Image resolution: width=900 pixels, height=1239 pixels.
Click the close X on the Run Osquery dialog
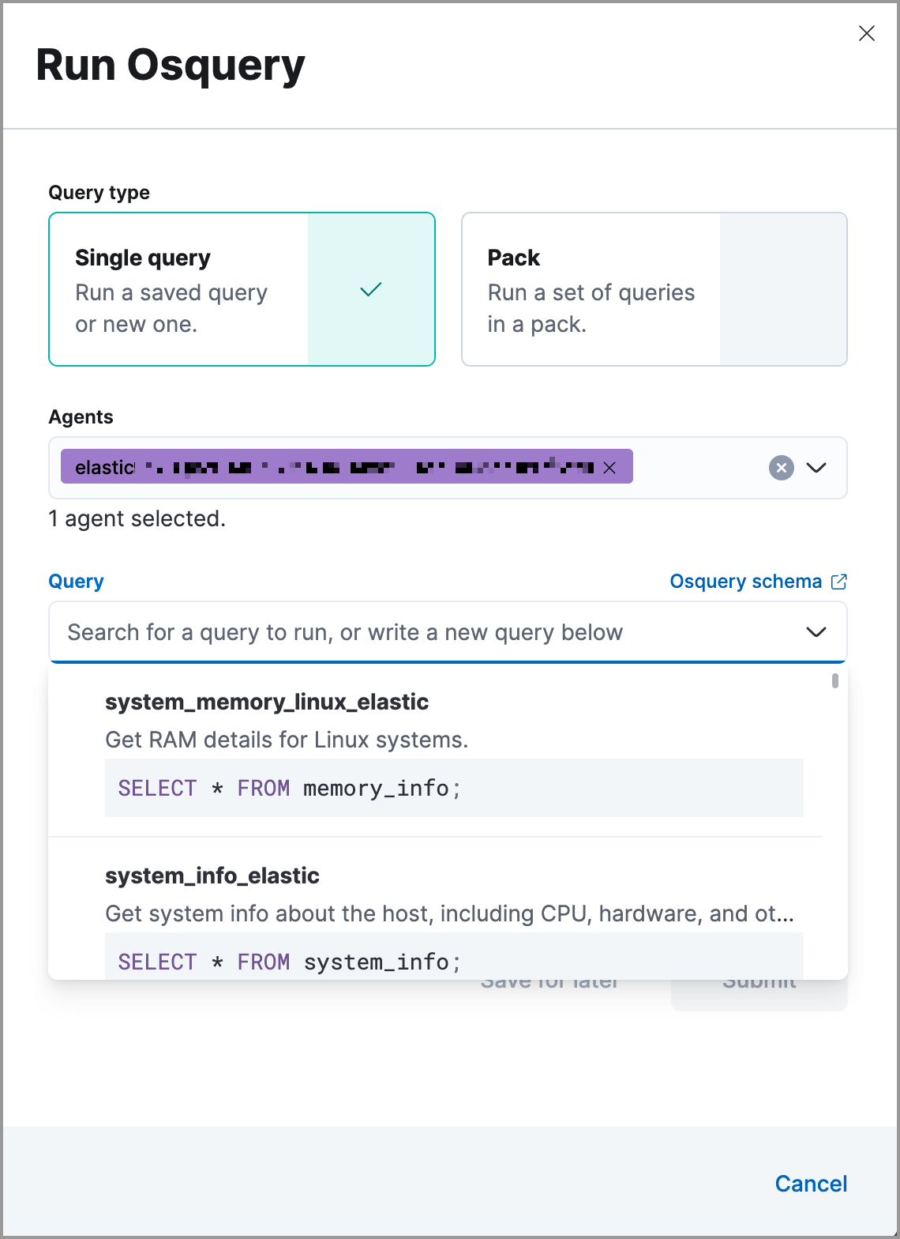pos(866,33)
